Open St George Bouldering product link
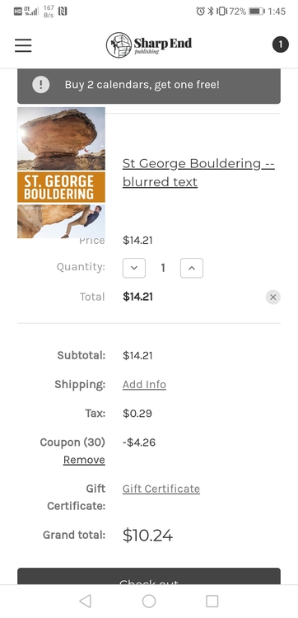The height and width of the screenshot is (618, 298). [x=198, y=173]
